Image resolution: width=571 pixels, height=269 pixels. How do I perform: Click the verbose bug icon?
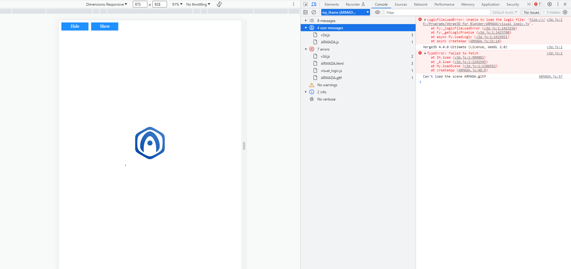pos(312,99)
